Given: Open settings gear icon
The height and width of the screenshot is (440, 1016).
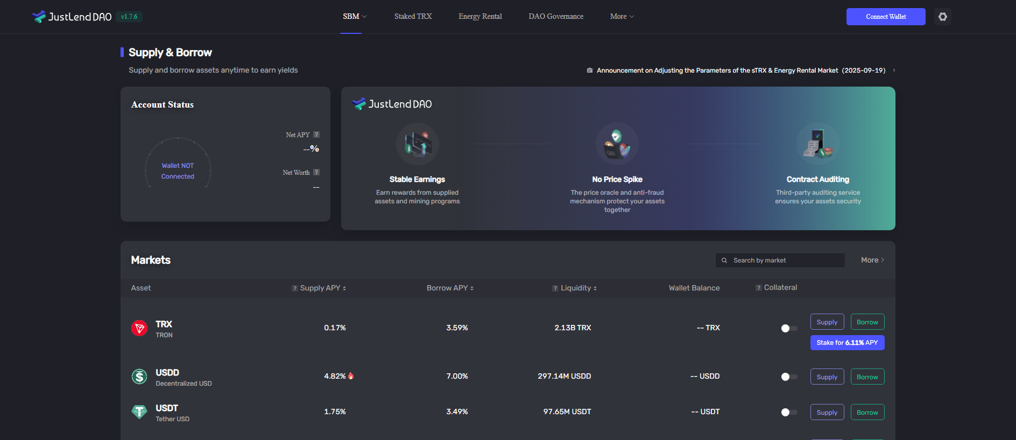Looking at the screenshot, I should click(x=943, y=17).
